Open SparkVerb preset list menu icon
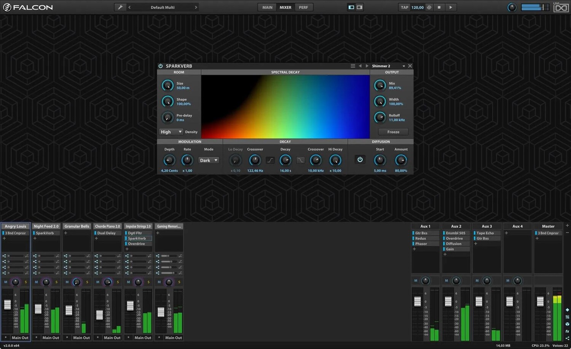 353,66
